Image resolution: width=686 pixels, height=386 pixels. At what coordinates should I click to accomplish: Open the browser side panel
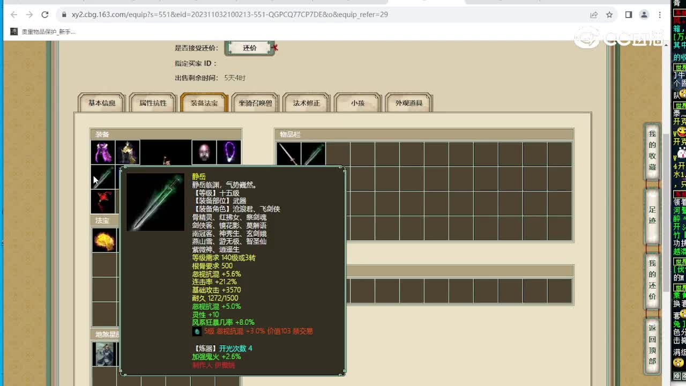coord(629,14)
